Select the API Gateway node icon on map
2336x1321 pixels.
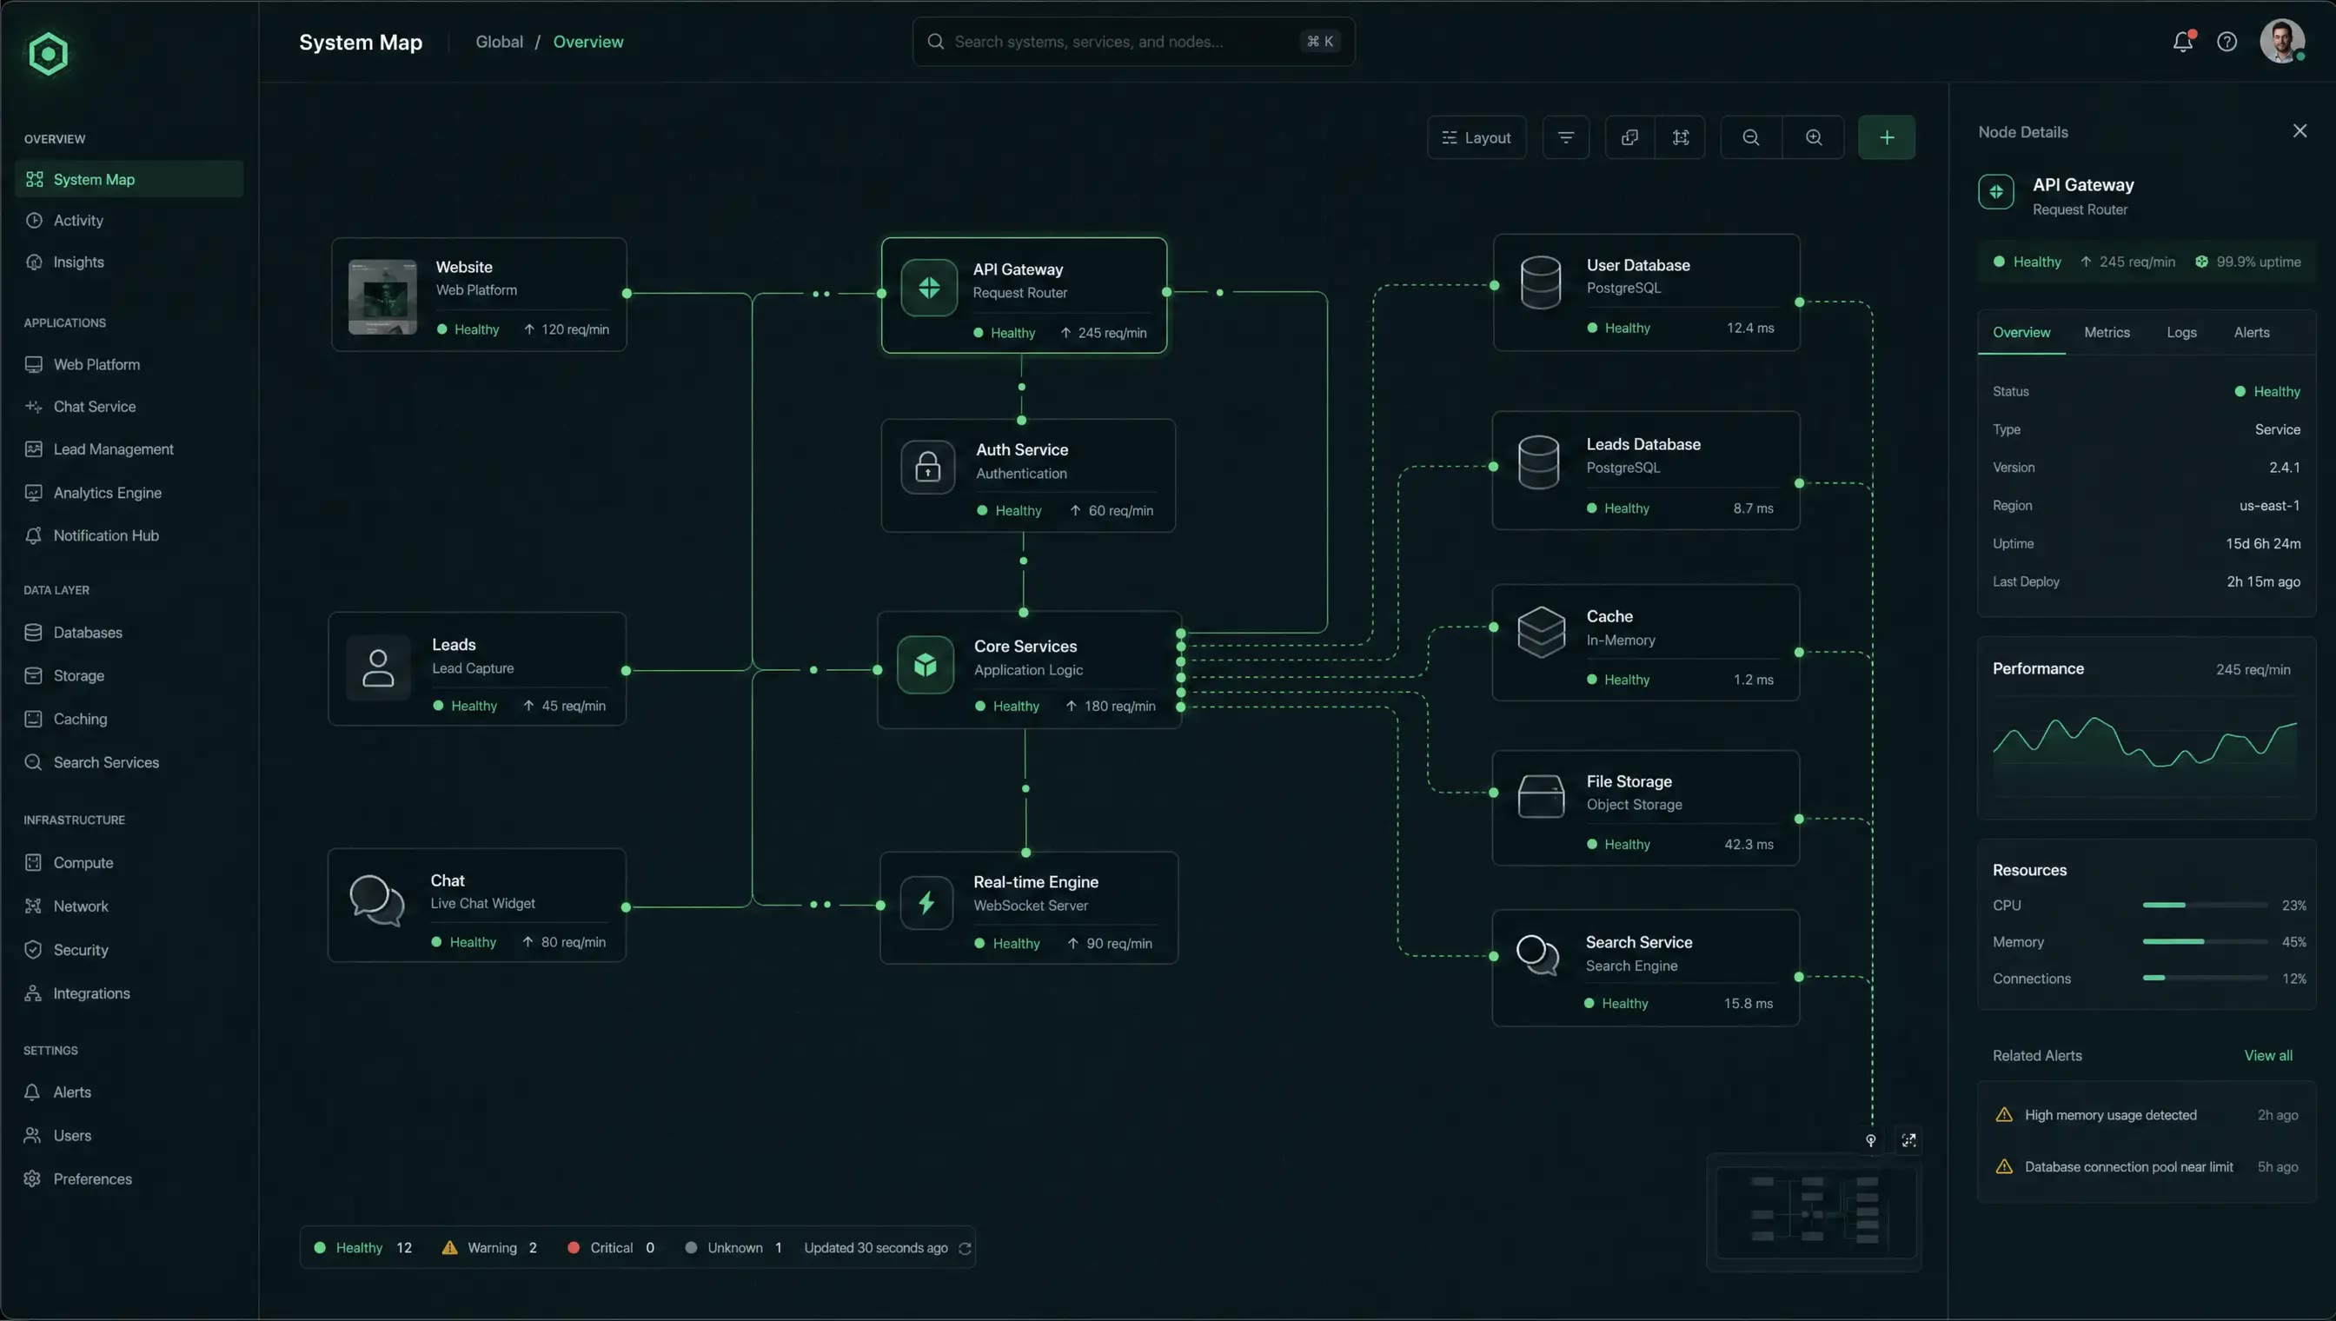(x=928, y=288)
